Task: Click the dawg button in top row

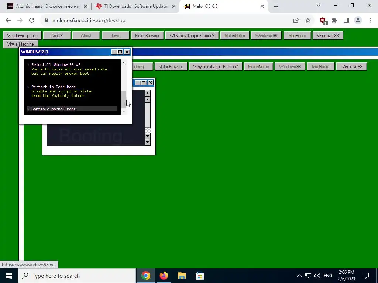Action: click(116, 36)
